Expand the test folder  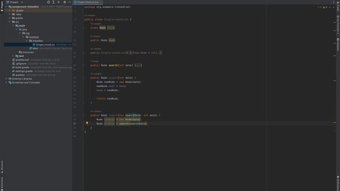coord(13,56)
